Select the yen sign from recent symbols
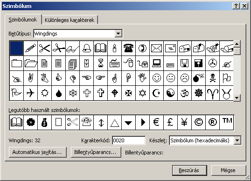 pos(185,122)
